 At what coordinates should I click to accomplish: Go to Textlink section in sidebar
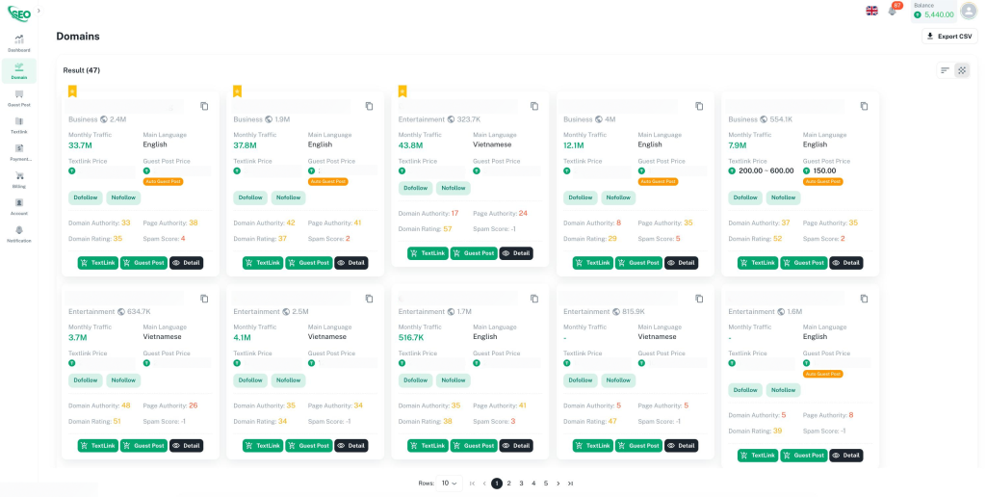(x=19, y=124)
